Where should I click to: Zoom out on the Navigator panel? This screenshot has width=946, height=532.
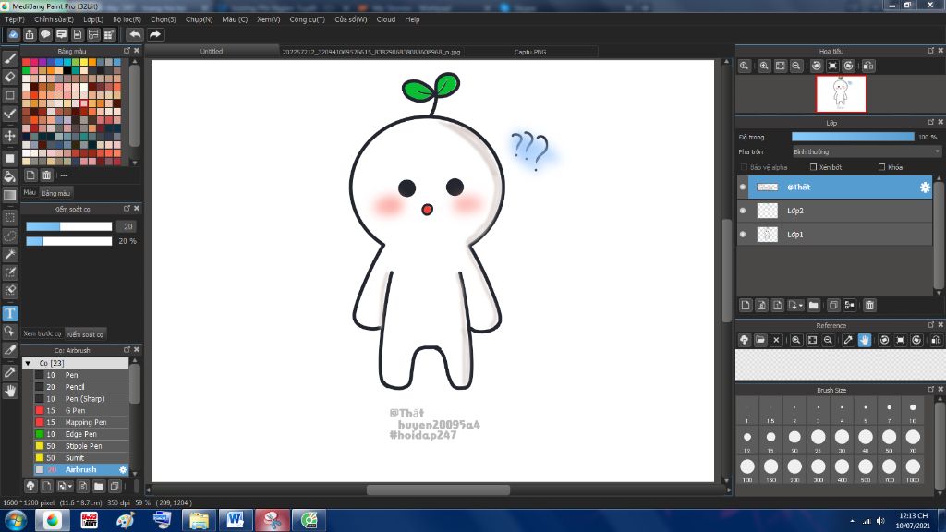coord(796,66)
